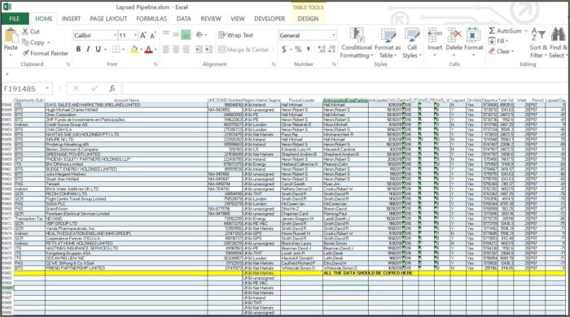
Task: Toggle Bottom Align highlighted button
Action: 186,35
